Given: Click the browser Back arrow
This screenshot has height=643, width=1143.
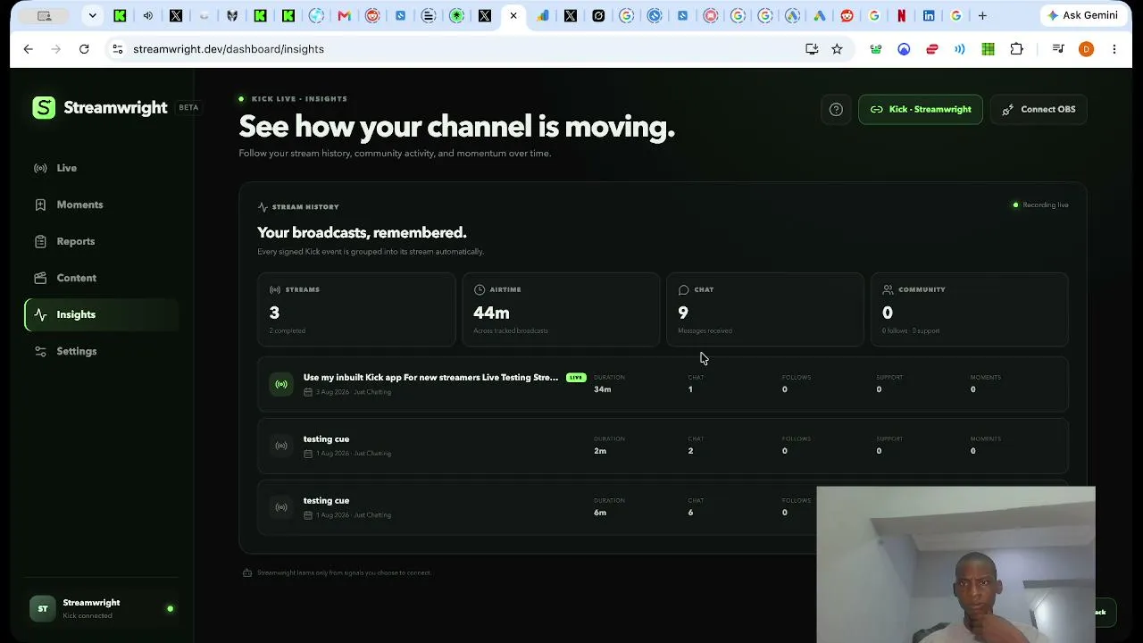Looking at the screenshot, I should point(29,49).
